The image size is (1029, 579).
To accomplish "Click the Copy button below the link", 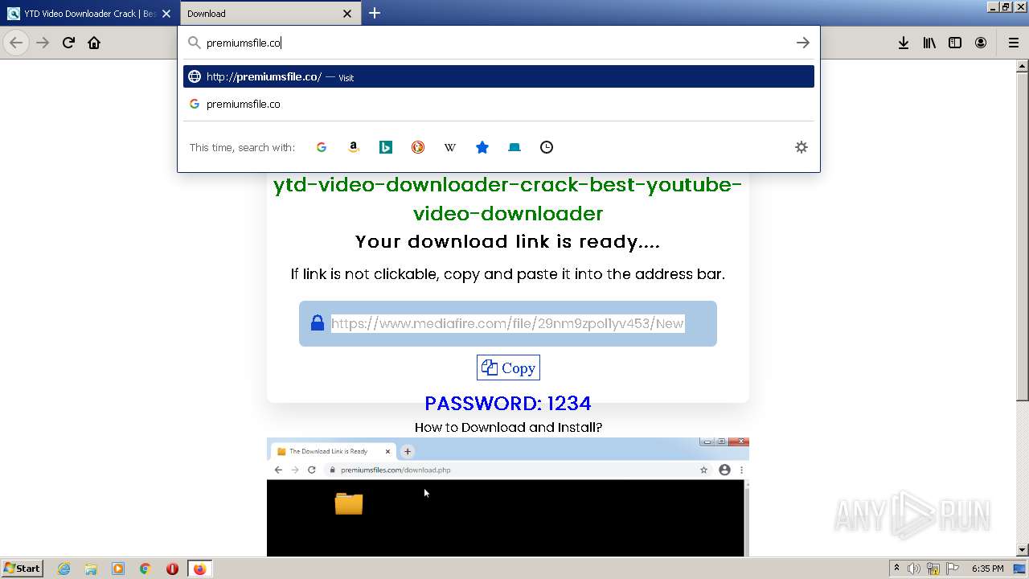I will (x=508, y=368).
